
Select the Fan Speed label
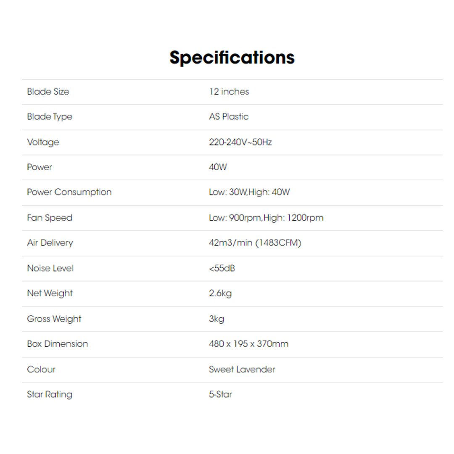(x=50, y=218)
